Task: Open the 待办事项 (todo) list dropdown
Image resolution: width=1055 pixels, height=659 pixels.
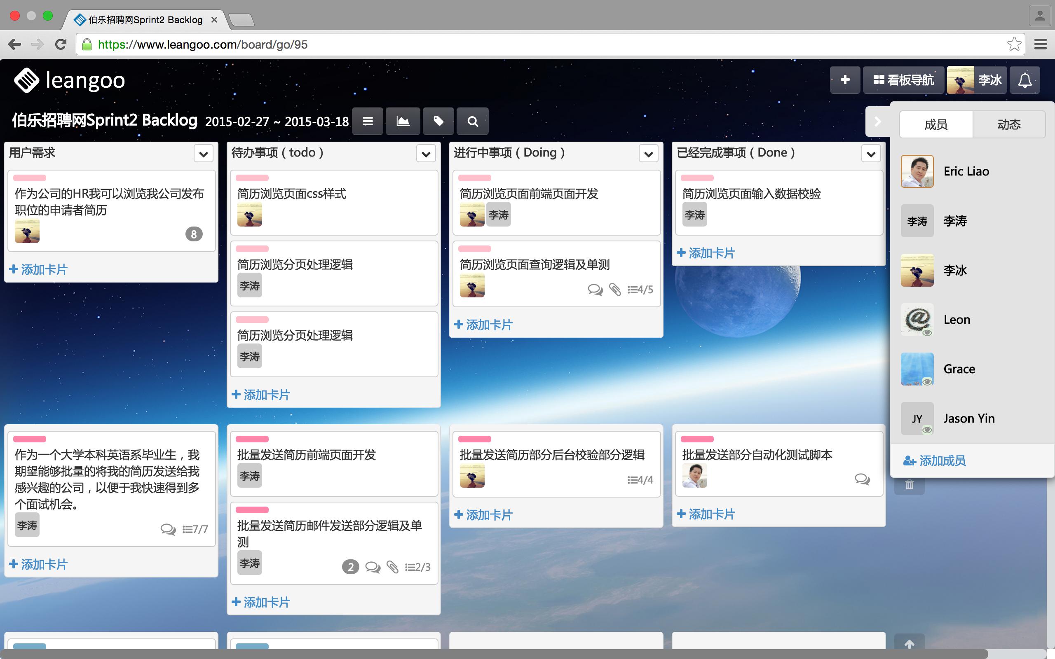Action: pyautogui.click(x=426, y=154)
